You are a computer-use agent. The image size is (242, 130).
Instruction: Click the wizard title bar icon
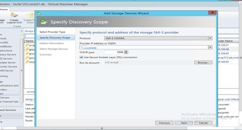pos(38,13)
